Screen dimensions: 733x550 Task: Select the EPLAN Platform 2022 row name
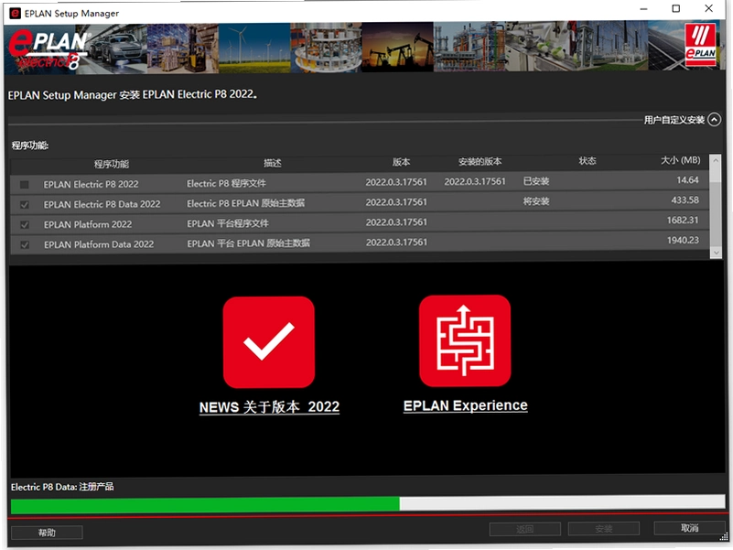pyautogui.click(x=88, y=224)
